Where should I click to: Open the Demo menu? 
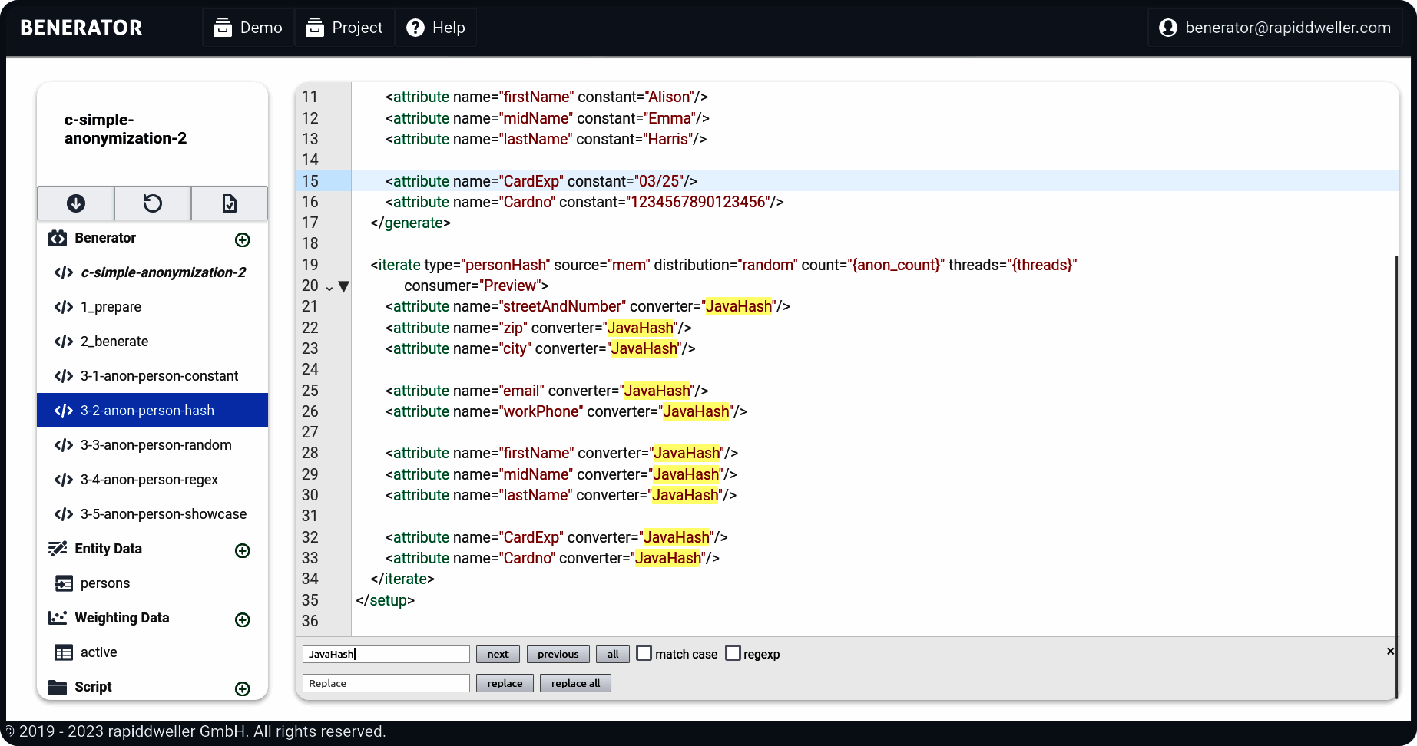[x=248, y=28]
